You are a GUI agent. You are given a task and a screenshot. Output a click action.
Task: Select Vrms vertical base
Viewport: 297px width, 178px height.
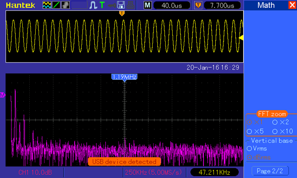point(257,148)
